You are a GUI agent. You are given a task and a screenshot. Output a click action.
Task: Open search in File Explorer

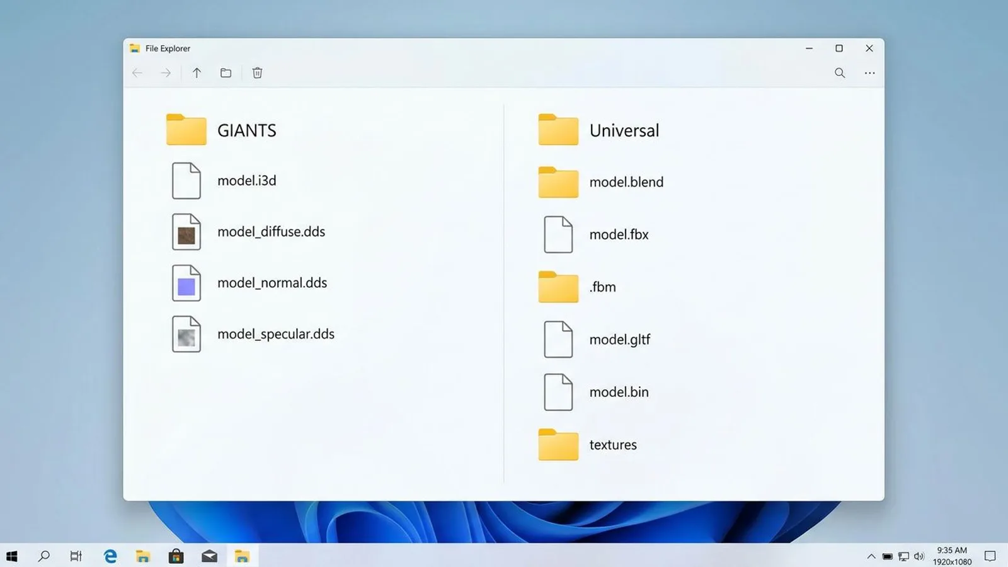click(x=840, y=73)
